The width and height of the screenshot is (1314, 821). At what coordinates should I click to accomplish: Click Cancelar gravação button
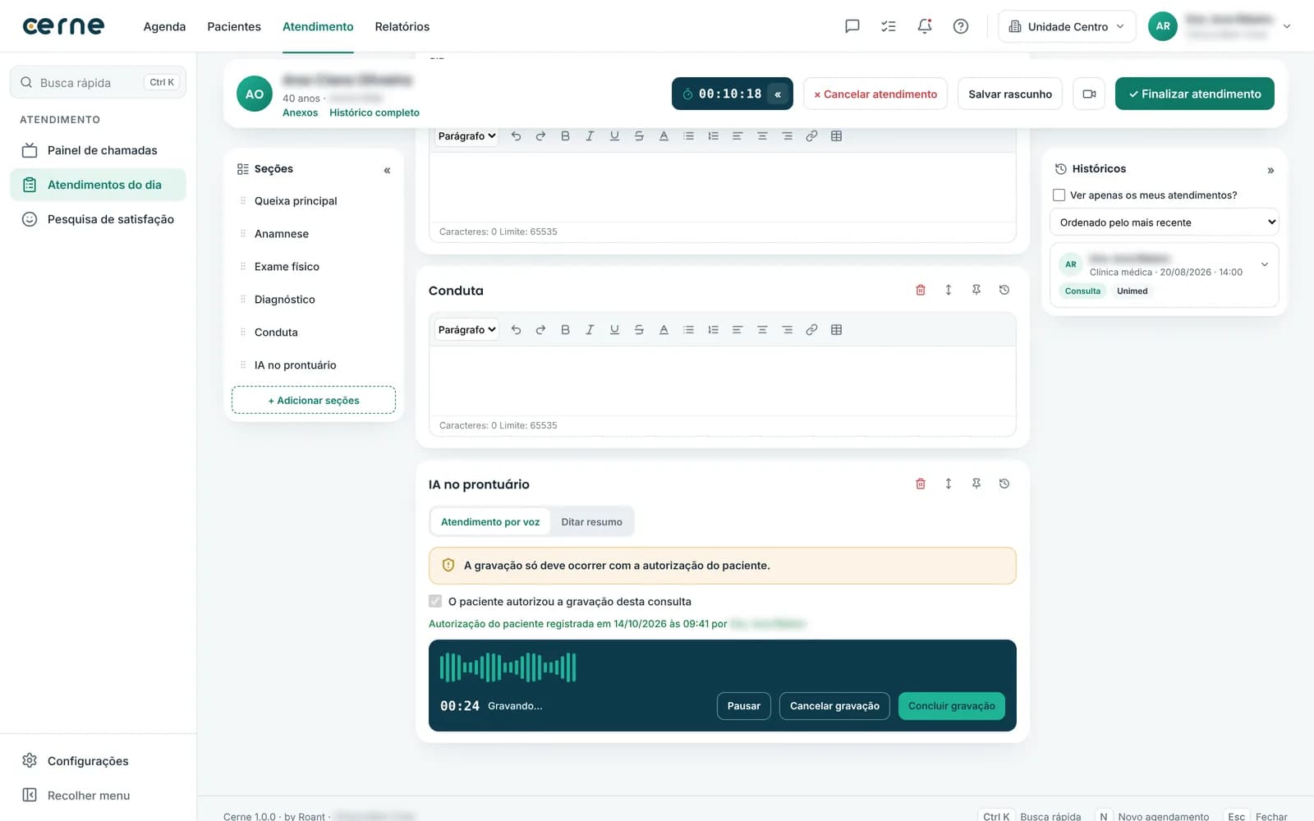tap(834, 706)
